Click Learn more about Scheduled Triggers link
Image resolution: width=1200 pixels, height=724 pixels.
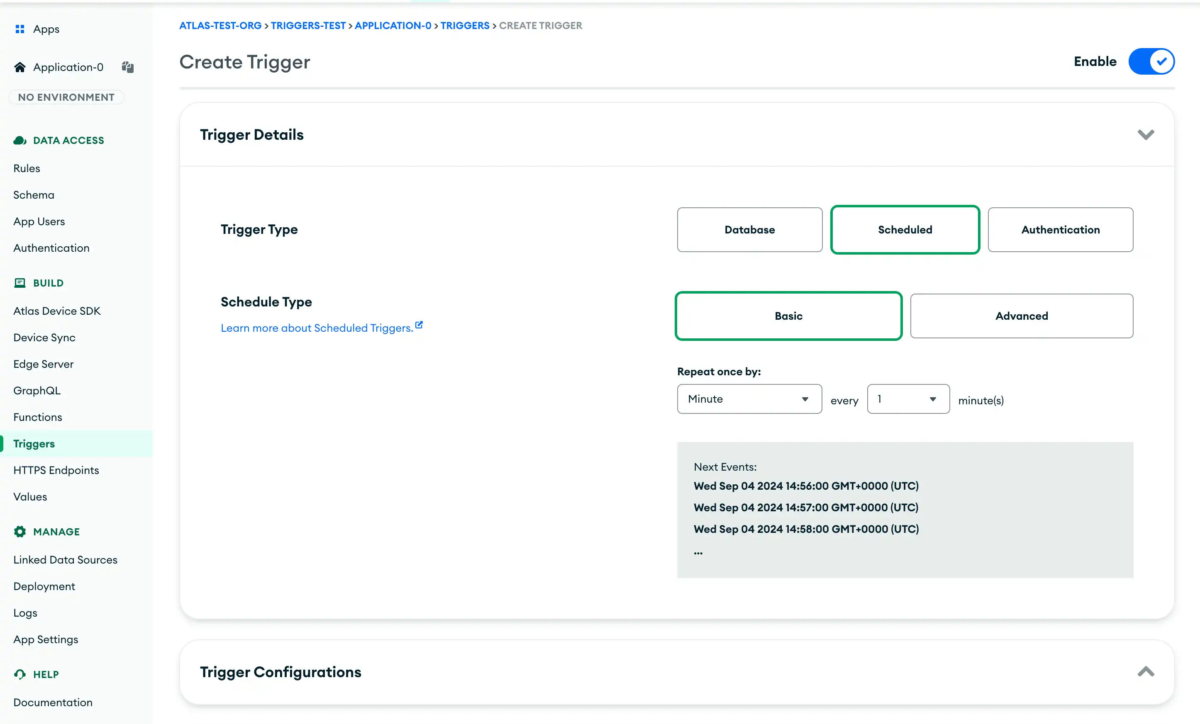point(322,327)
